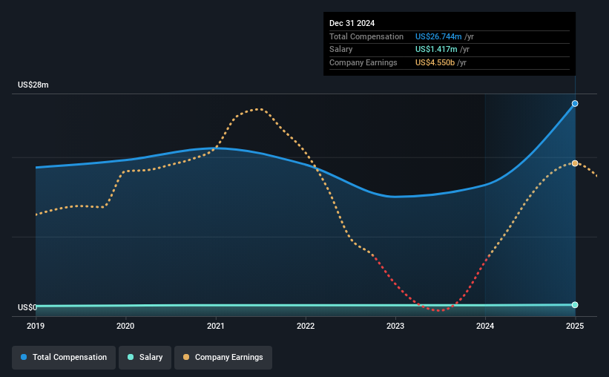Click the Company Earnings label in tooltip
Image resolution: width=609 pixels, height=377 pixels.
[x=363, y=62]
